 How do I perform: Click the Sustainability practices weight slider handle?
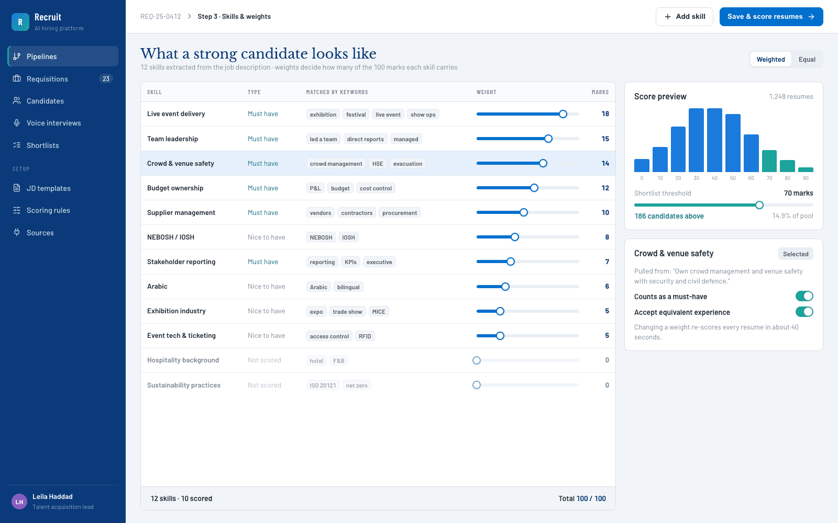[x=477, y=385]
